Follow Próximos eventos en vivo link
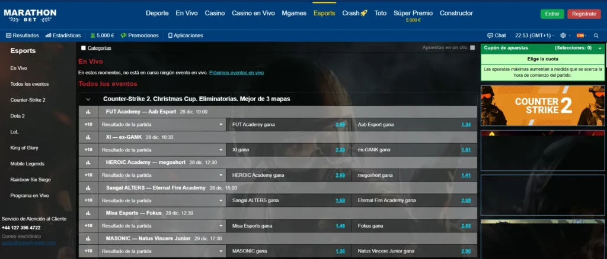 tap(237, 73)
